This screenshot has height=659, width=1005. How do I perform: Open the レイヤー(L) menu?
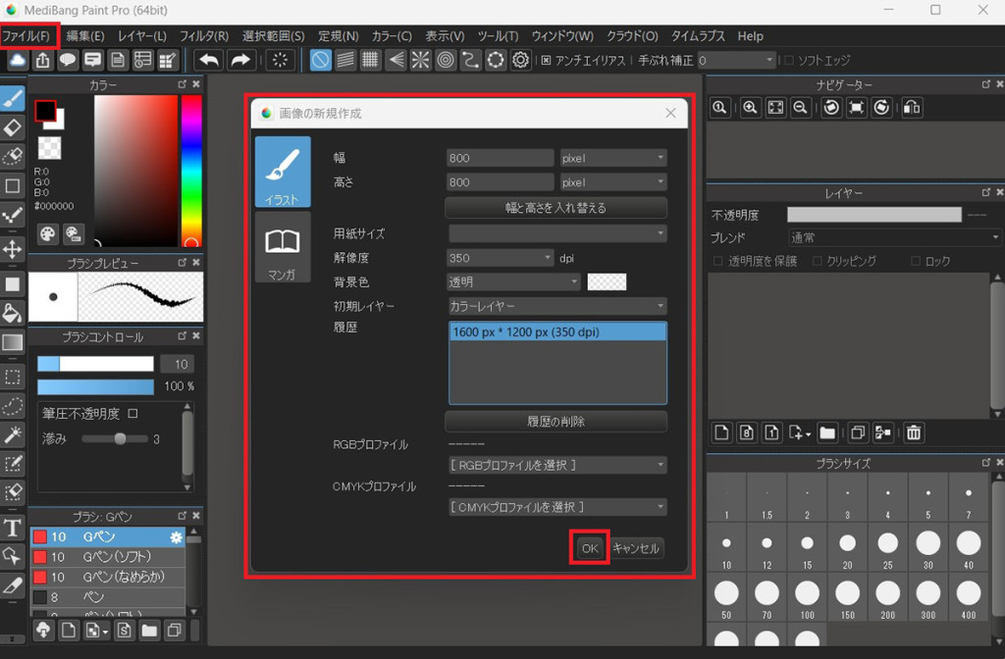coord(142,36)
